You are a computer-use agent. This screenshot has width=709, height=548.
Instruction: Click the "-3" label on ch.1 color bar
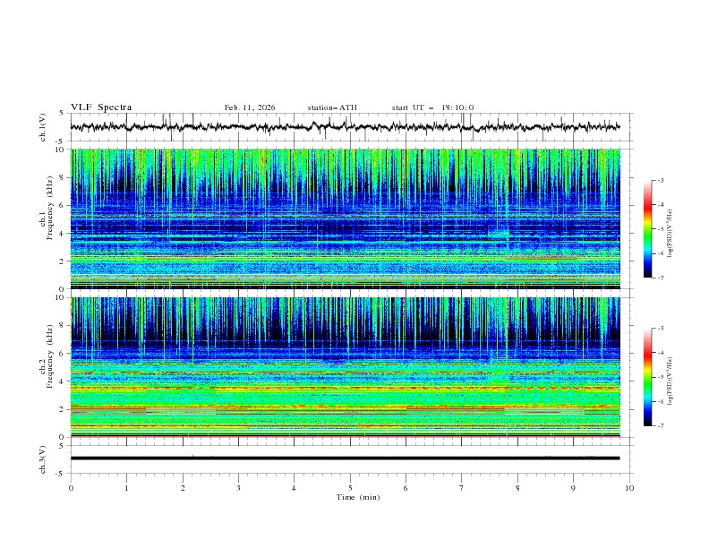coord(661,180)
